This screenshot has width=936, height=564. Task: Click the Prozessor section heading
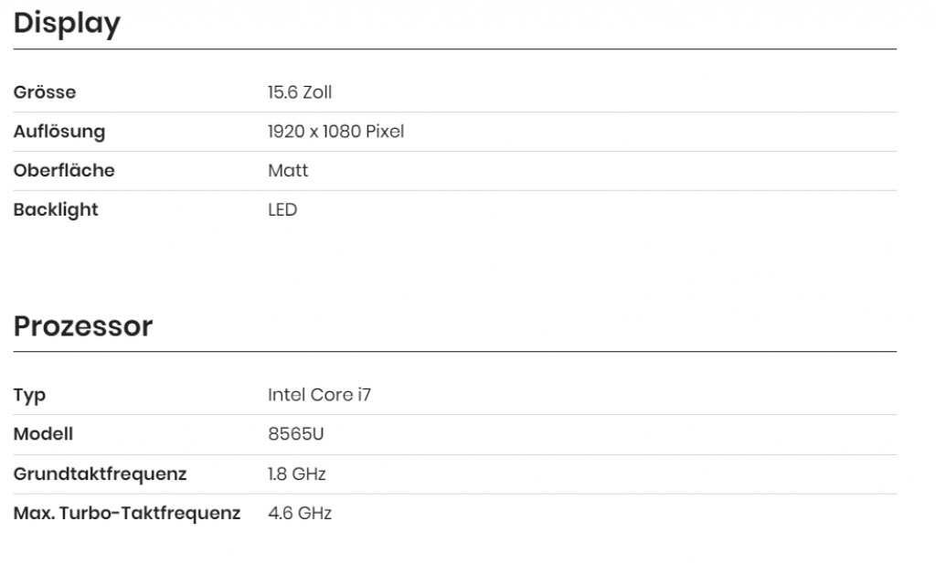tap(83, 326)
